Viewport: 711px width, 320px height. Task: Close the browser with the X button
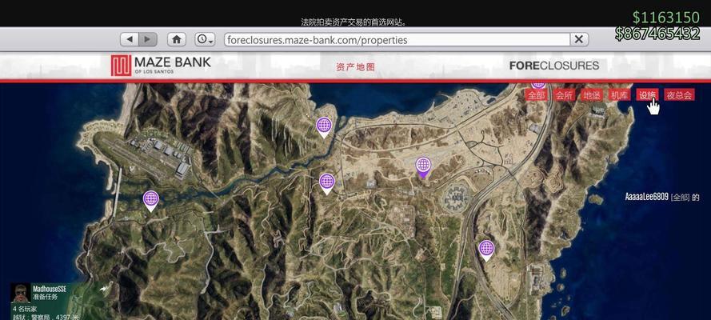click(x=579, y=39)
